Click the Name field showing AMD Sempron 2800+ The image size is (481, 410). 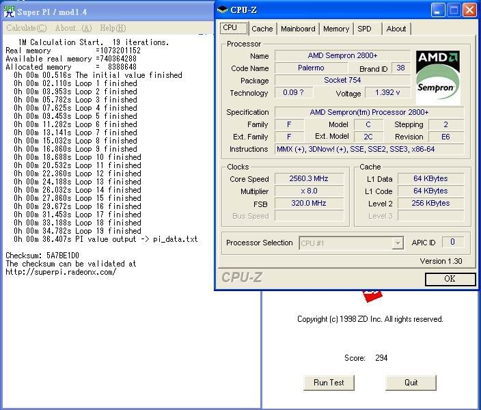point(343,55)
